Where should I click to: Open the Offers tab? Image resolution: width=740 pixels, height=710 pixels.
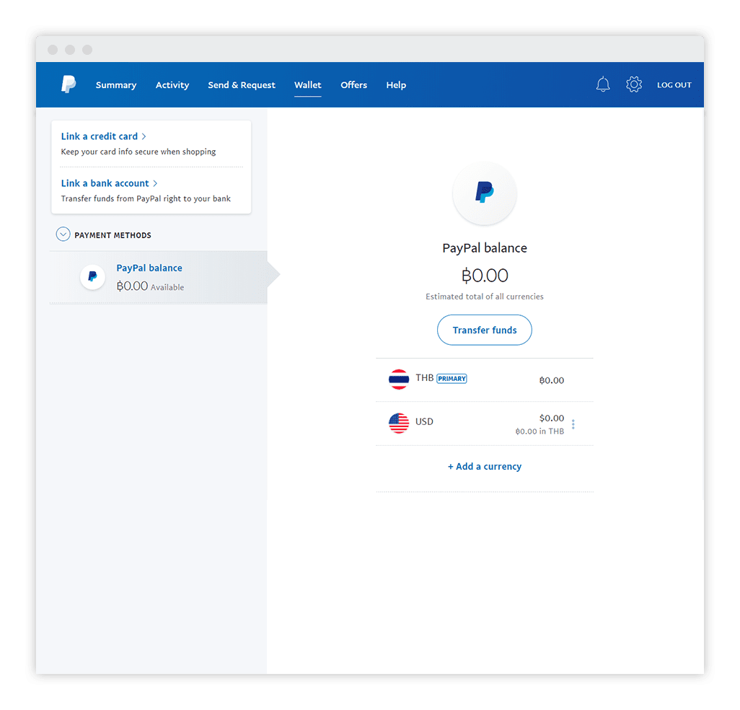coord(354,85)
